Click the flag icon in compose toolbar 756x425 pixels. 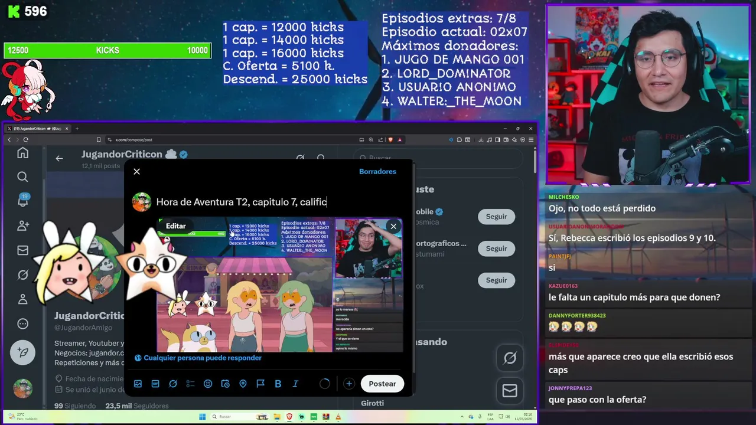click(260, 384)
